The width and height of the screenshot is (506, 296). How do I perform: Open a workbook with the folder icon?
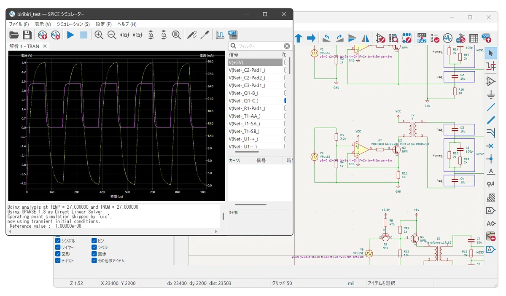tap(14, 35)
